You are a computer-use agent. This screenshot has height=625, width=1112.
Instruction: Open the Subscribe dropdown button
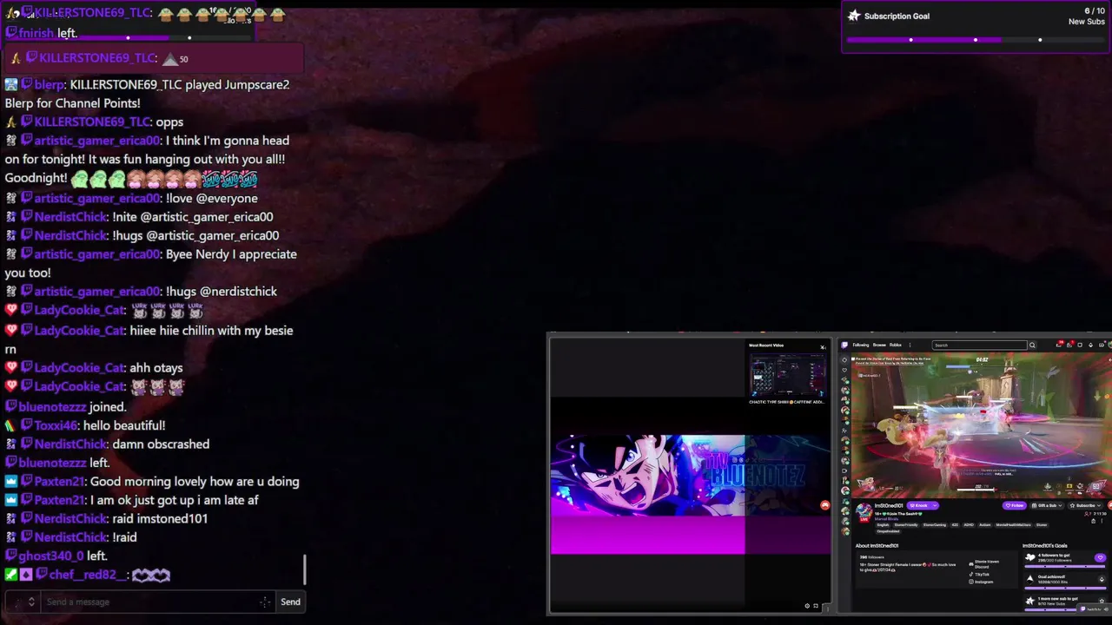(x=1086, y=505)
